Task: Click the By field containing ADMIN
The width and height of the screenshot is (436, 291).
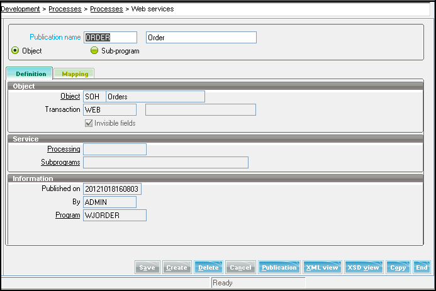Action: point(110,202)
